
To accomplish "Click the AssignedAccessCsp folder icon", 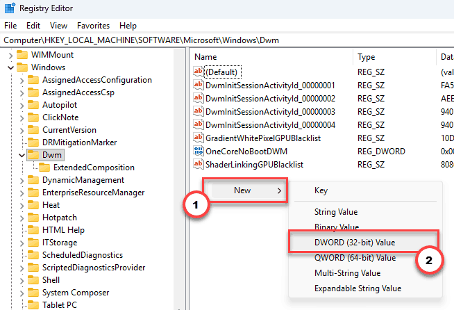I will point(33,92).
